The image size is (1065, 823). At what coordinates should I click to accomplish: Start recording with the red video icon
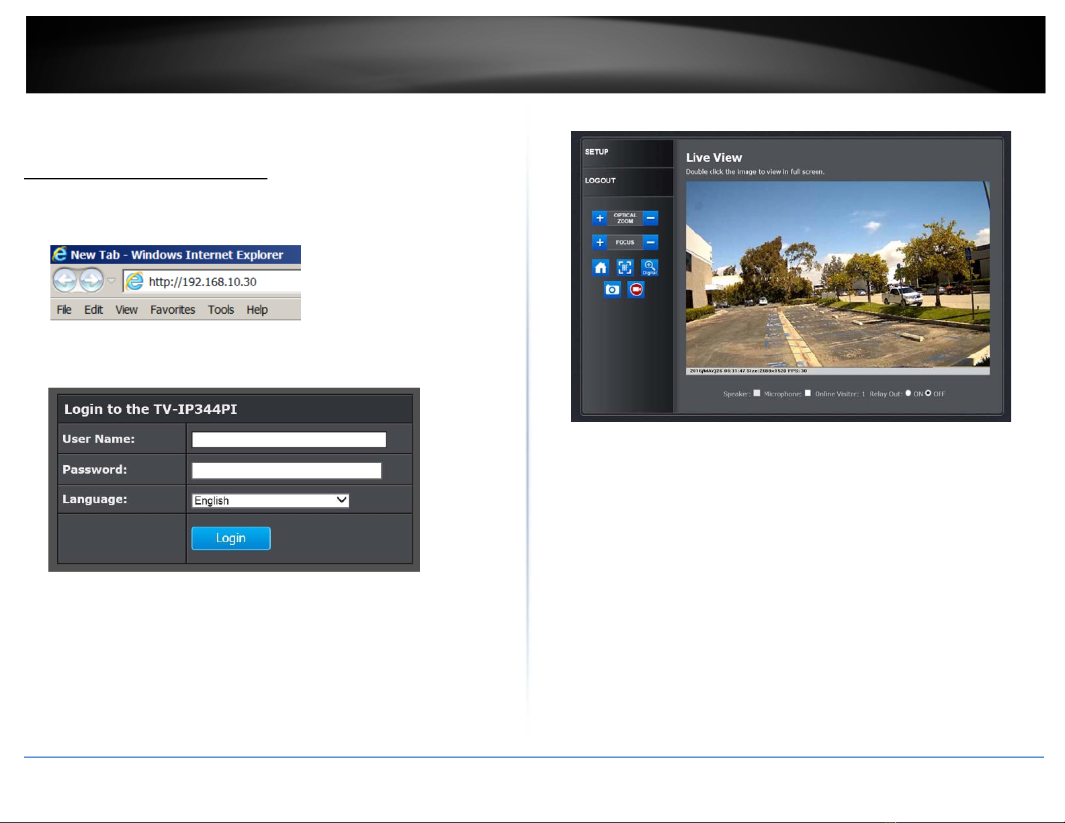tap(636, 290)
